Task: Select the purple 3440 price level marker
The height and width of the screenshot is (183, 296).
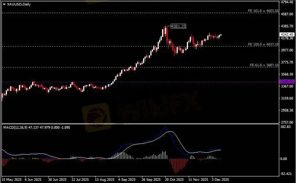Action: (287, 81)
